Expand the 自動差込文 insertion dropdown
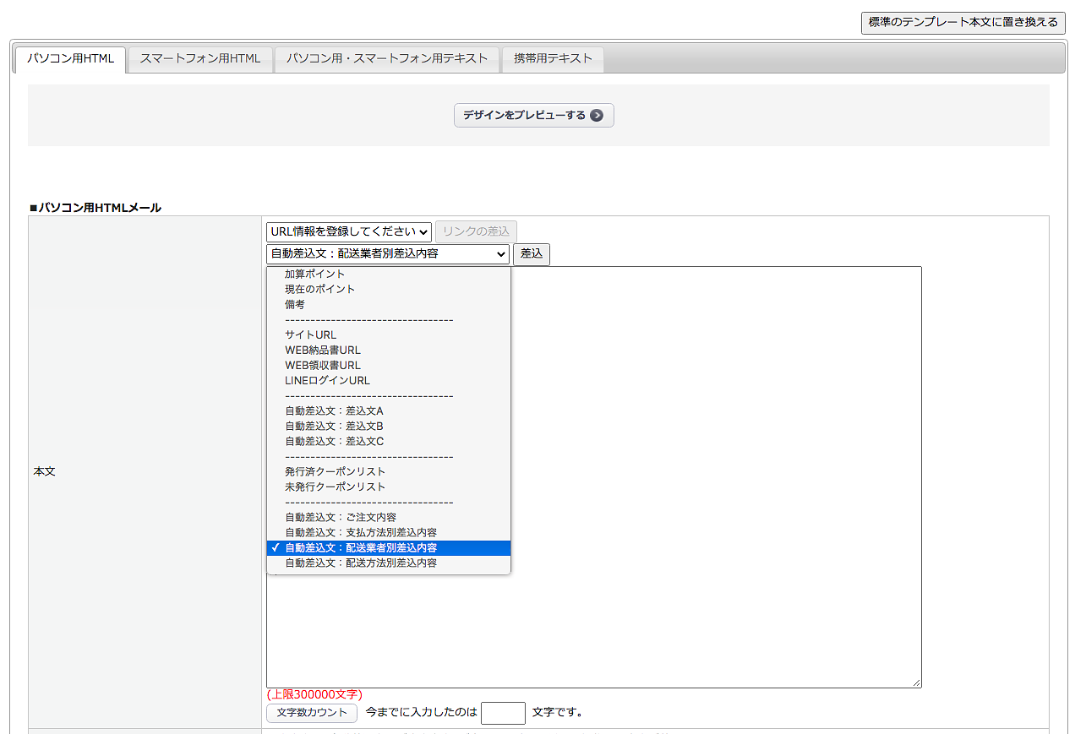 click(x=388, y=253)
